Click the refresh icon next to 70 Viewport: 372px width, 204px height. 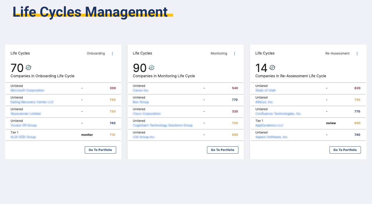(x=29, y=68)
